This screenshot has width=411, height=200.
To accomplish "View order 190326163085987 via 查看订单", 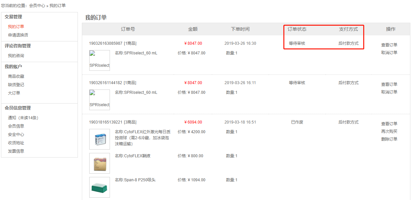I will tap(389, 45).
